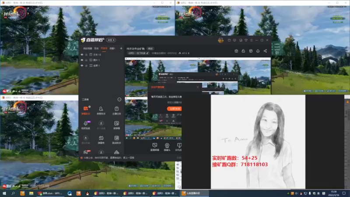This screenshot has width=350, height=197.
Task: Open the 斗鱼公会 notice at window bottom
Action: pyautogui.click(x=108, y=158)
